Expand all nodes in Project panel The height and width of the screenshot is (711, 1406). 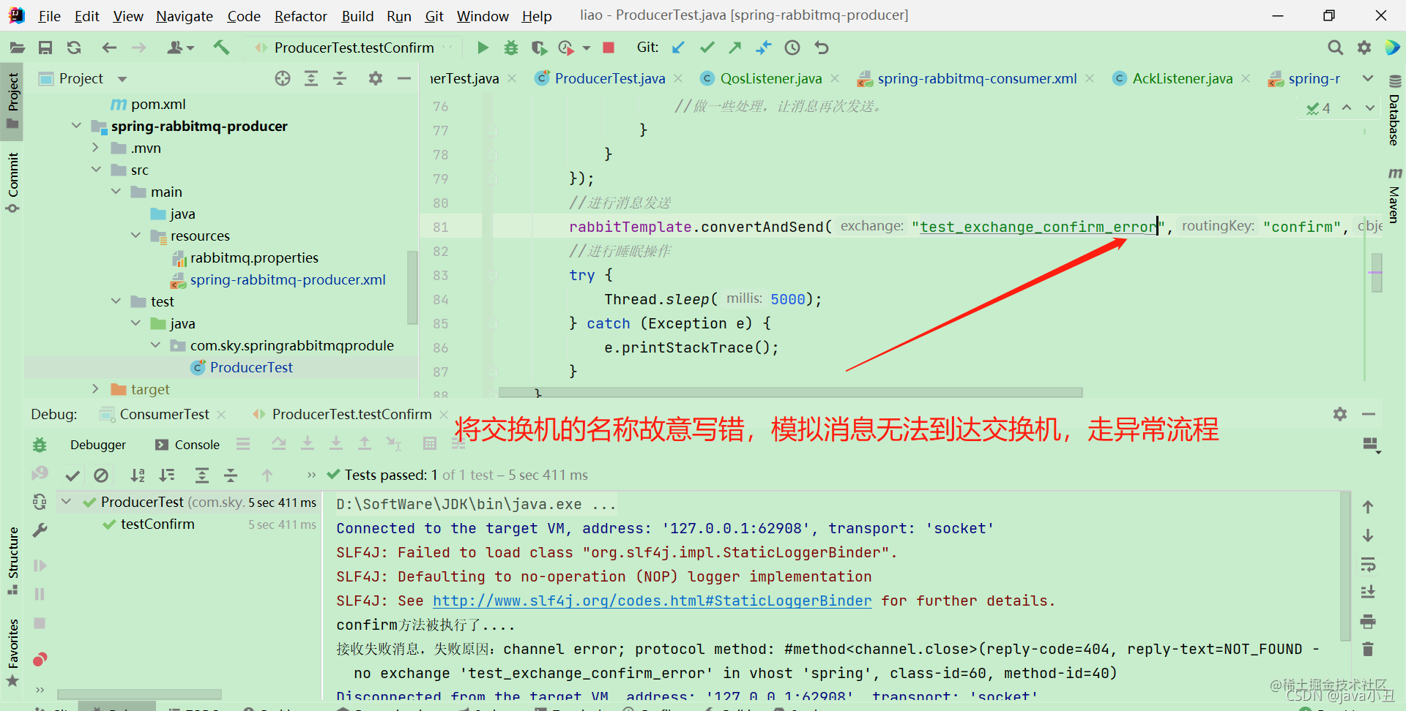pyautogui.click(x=311, y=78)
